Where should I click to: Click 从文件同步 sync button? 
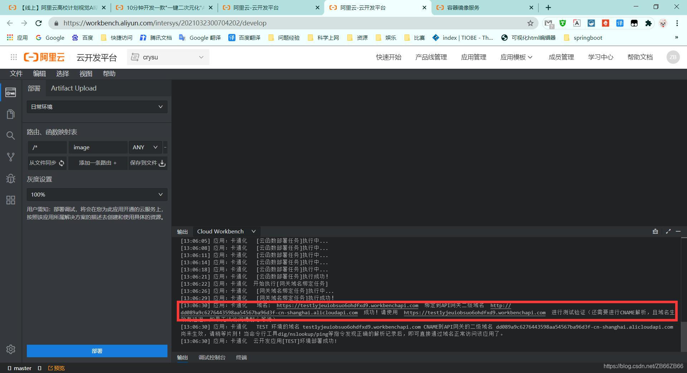click(47, 163)
